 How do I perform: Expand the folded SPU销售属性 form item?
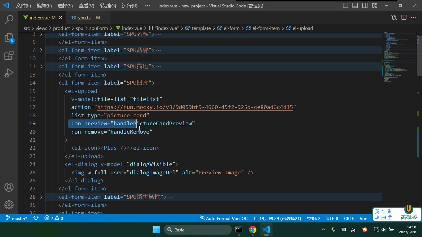click(x=41, y=197)
